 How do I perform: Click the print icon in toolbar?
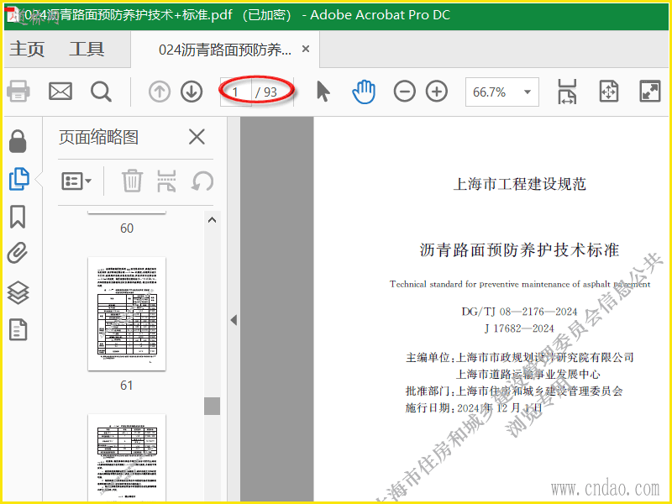point(18,92)
